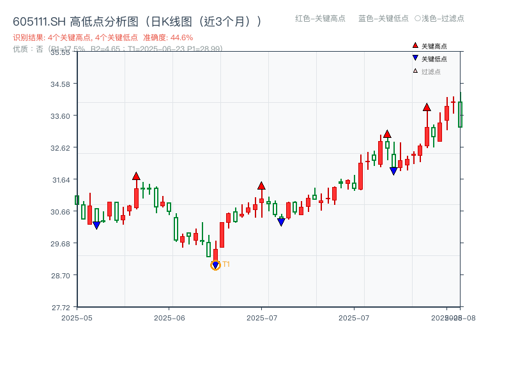Click the 28.70 label on the price axis
Screen dimensions: 511x383
(59, 276)
